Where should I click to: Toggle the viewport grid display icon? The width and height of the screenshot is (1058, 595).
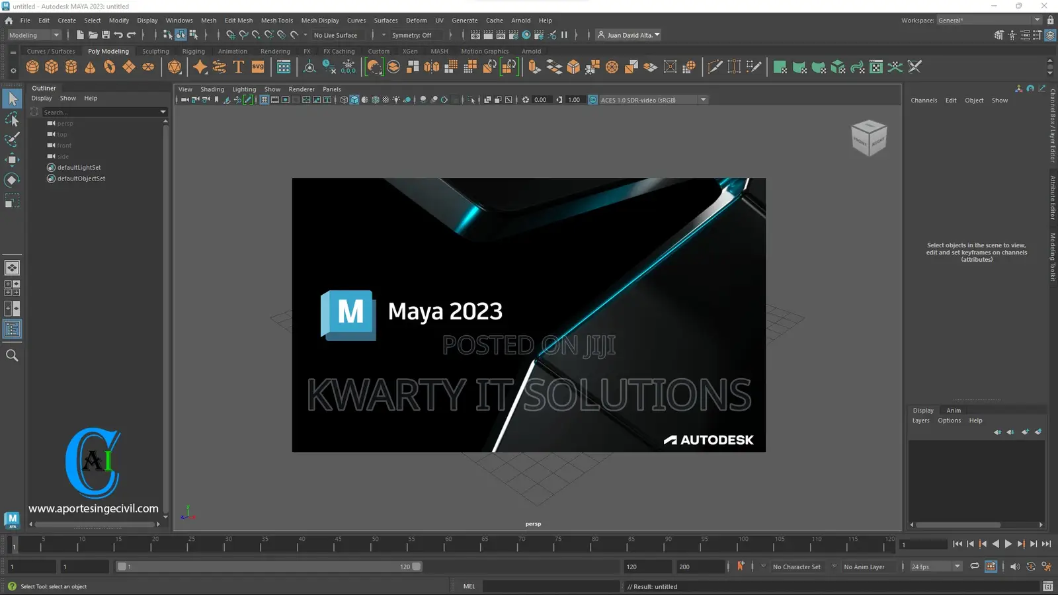click(264, 100)
